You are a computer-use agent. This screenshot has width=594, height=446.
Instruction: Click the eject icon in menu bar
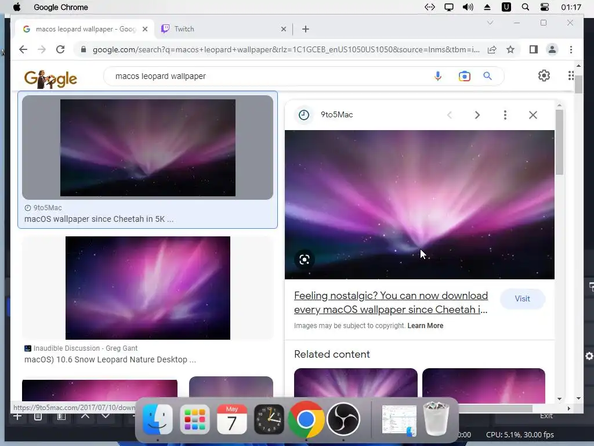[487, 7]
